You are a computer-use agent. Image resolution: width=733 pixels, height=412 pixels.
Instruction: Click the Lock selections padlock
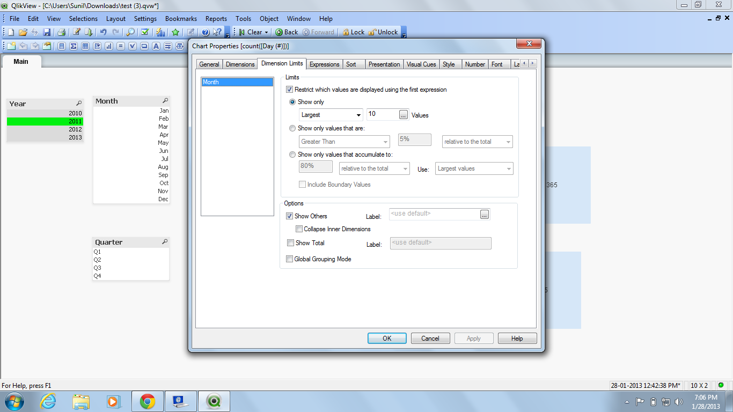pyautogui.click(x=353, y=32)
